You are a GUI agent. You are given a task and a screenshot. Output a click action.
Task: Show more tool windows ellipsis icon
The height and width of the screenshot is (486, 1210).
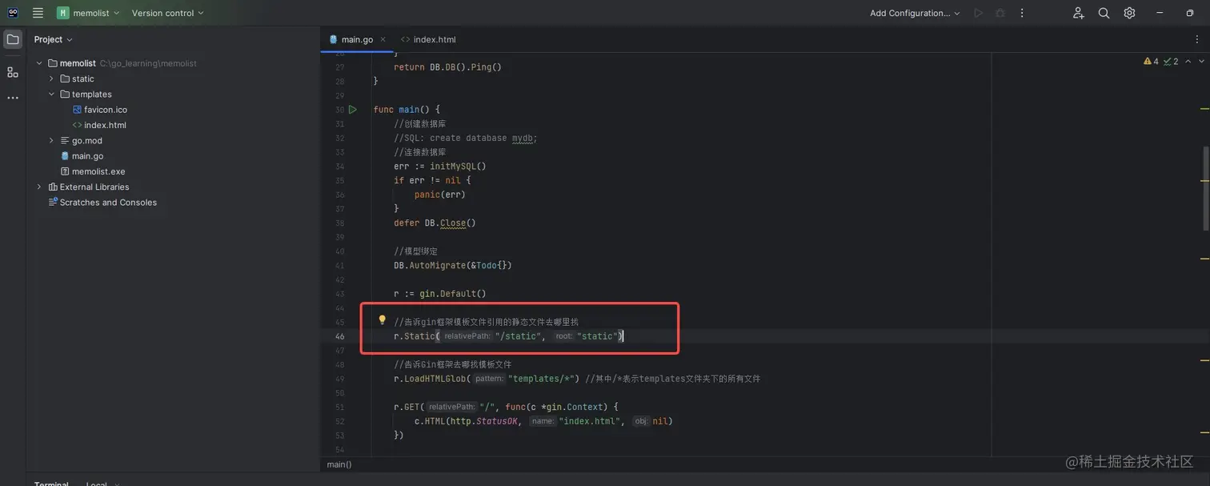pos(13,98)
